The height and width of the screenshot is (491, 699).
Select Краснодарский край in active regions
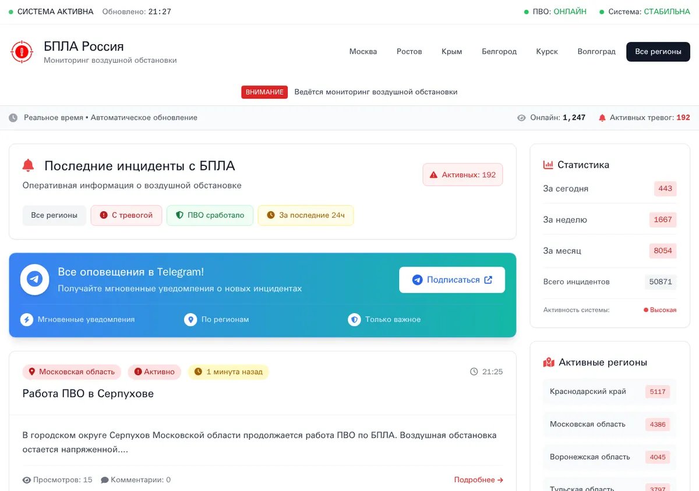610,392
